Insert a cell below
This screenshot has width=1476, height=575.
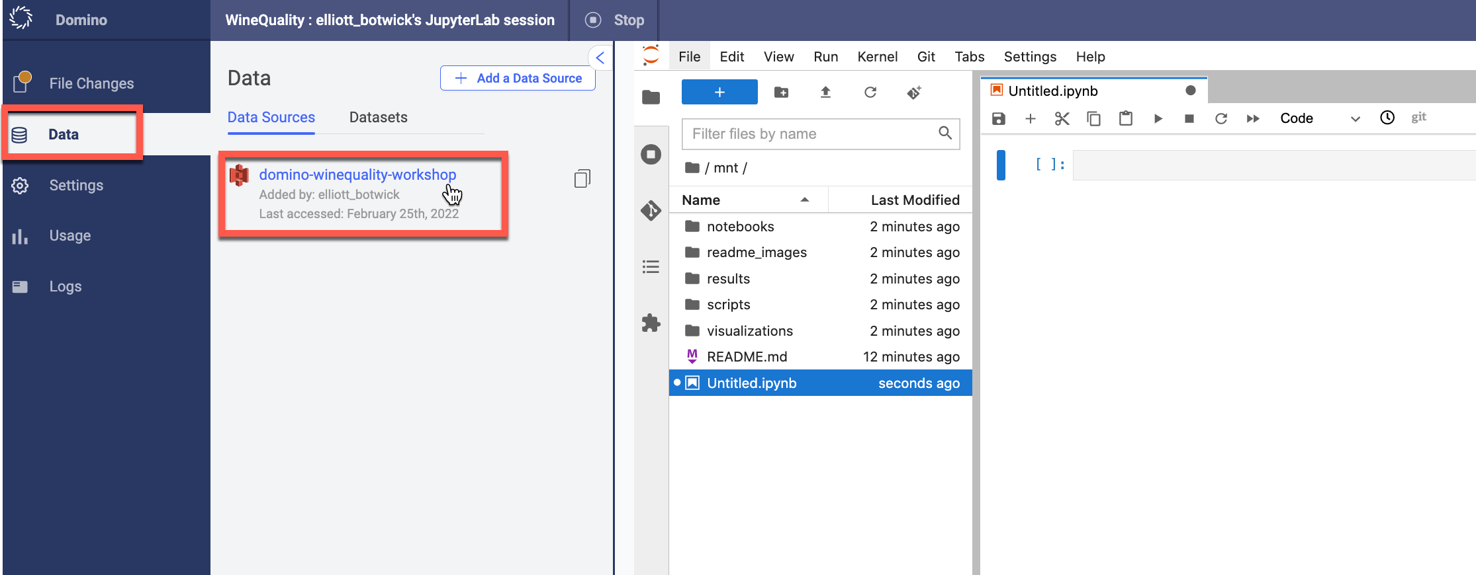click(1031, 118)
